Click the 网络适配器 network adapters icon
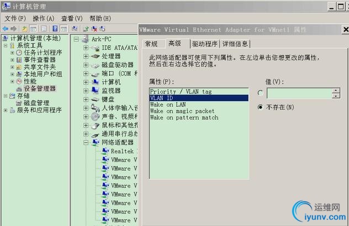This screenshot has width=349, height=226. [x=96, y=143]
